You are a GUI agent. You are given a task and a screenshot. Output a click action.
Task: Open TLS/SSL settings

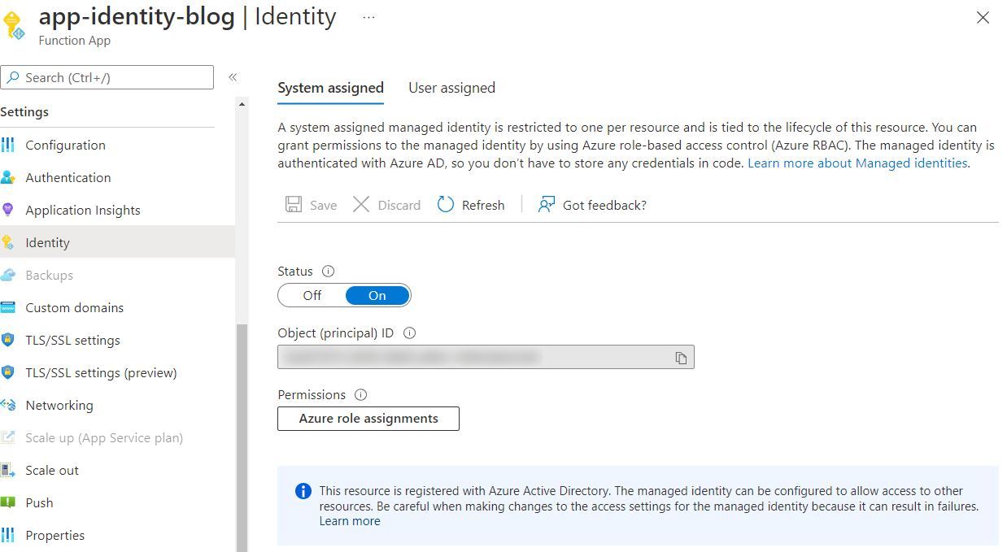coord(72,340)
